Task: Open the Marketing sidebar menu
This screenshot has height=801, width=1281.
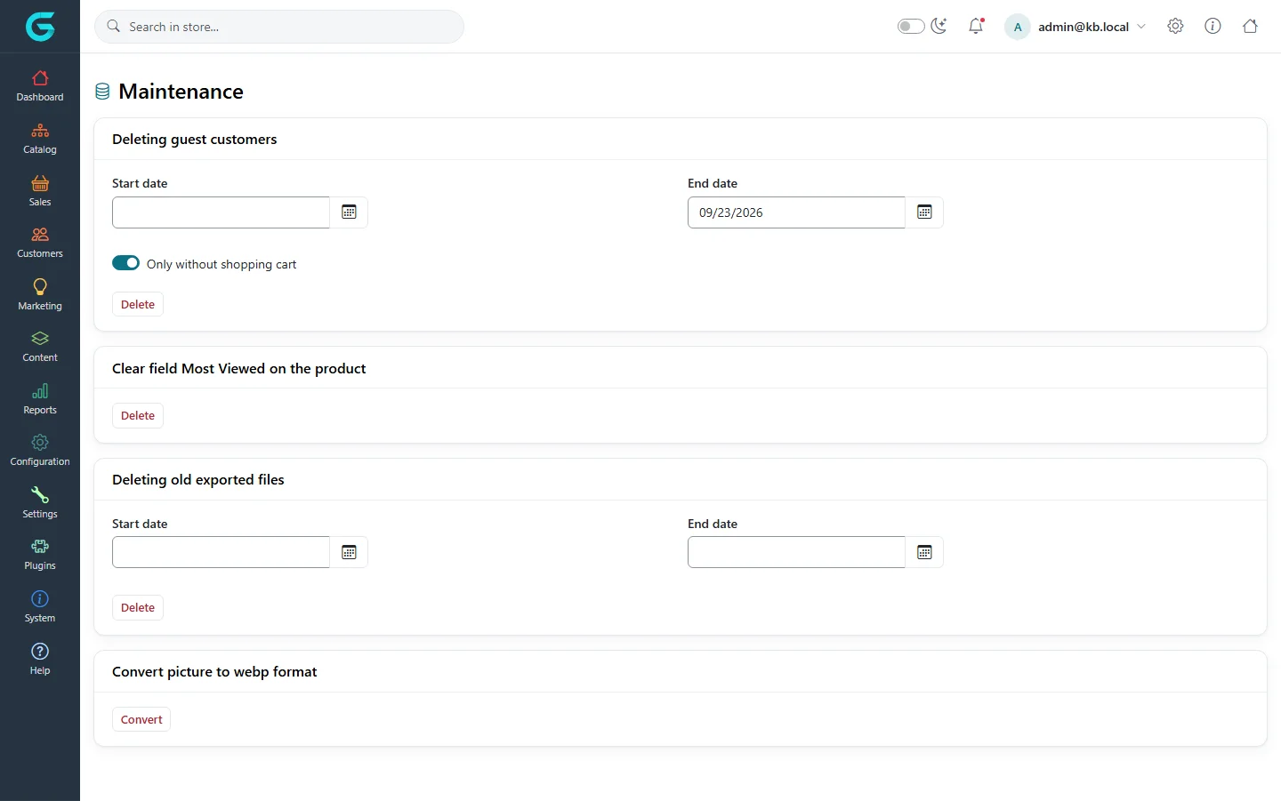Action: click(40, 295)
